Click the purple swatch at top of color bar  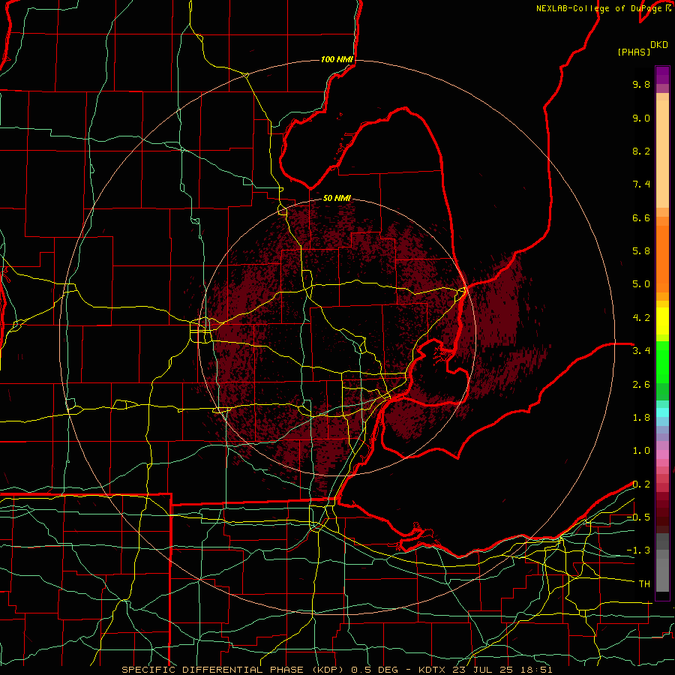[662, 75]
